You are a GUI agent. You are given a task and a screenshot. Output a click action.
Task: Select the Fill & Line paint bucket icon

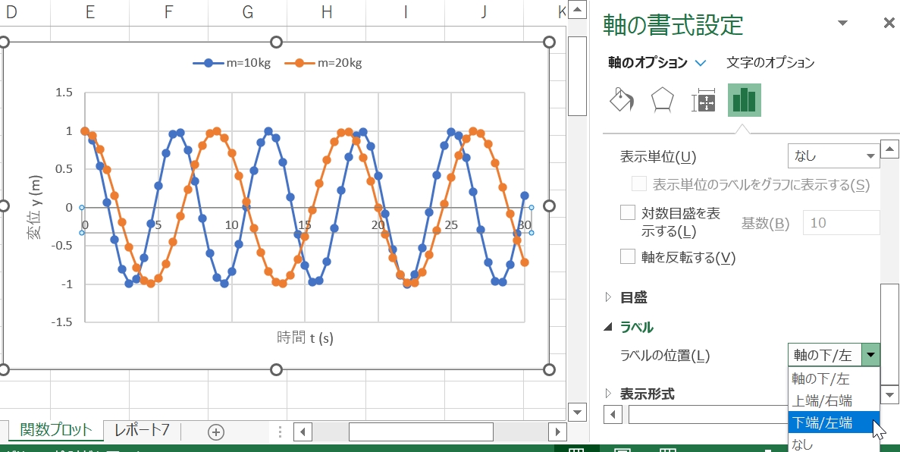point(621,99)
